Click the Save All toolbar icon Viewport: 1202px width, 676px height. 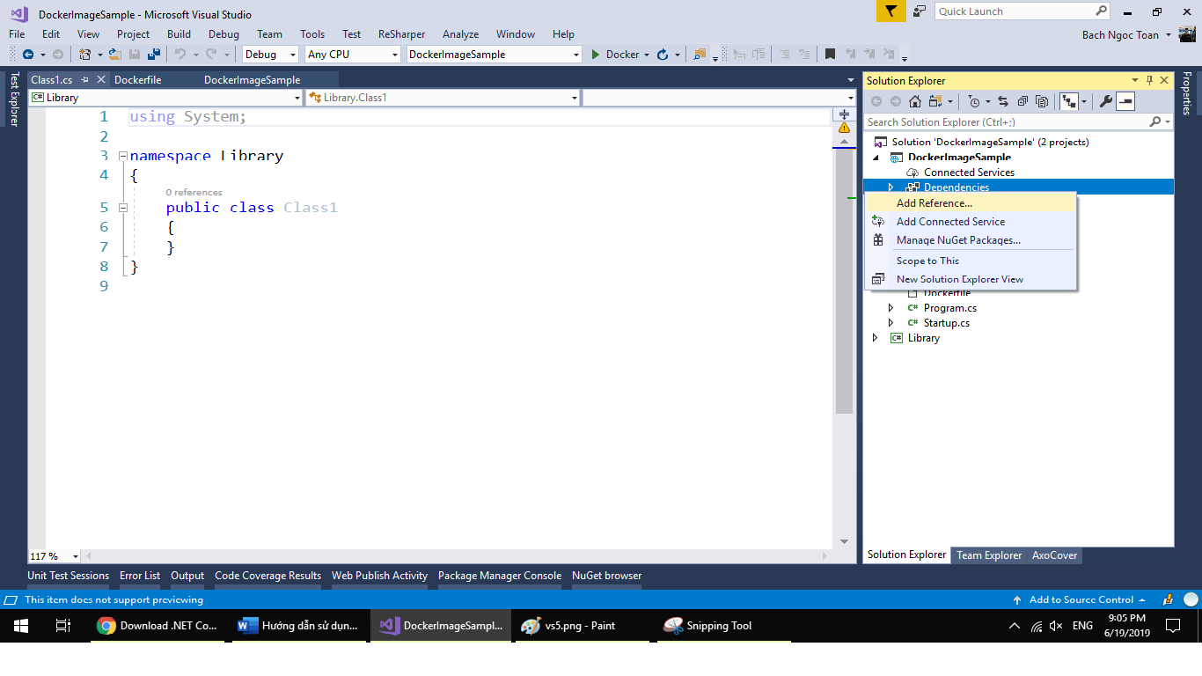point(154,55)
